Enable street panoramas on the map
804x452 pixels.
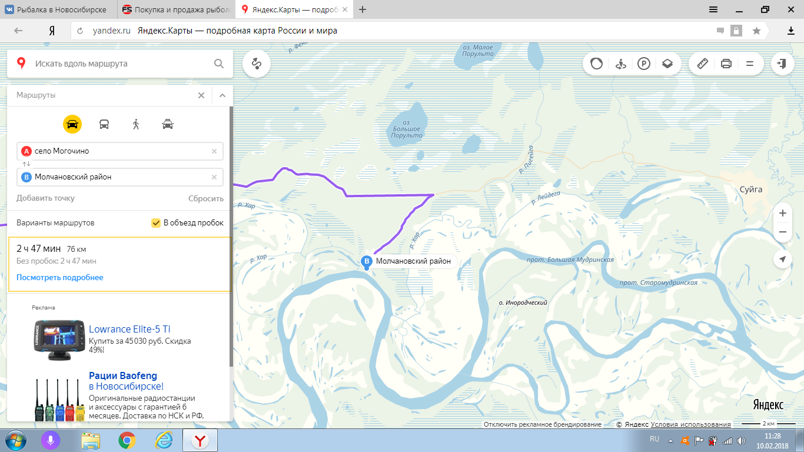tap(620, 64)
